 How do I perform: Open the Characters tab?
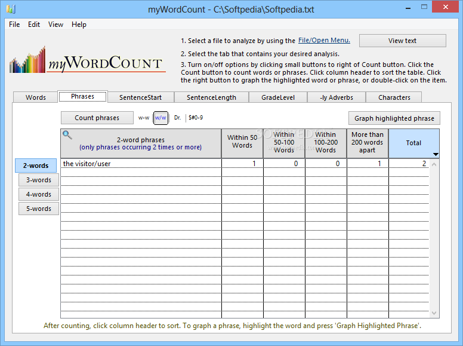[394, 97]
